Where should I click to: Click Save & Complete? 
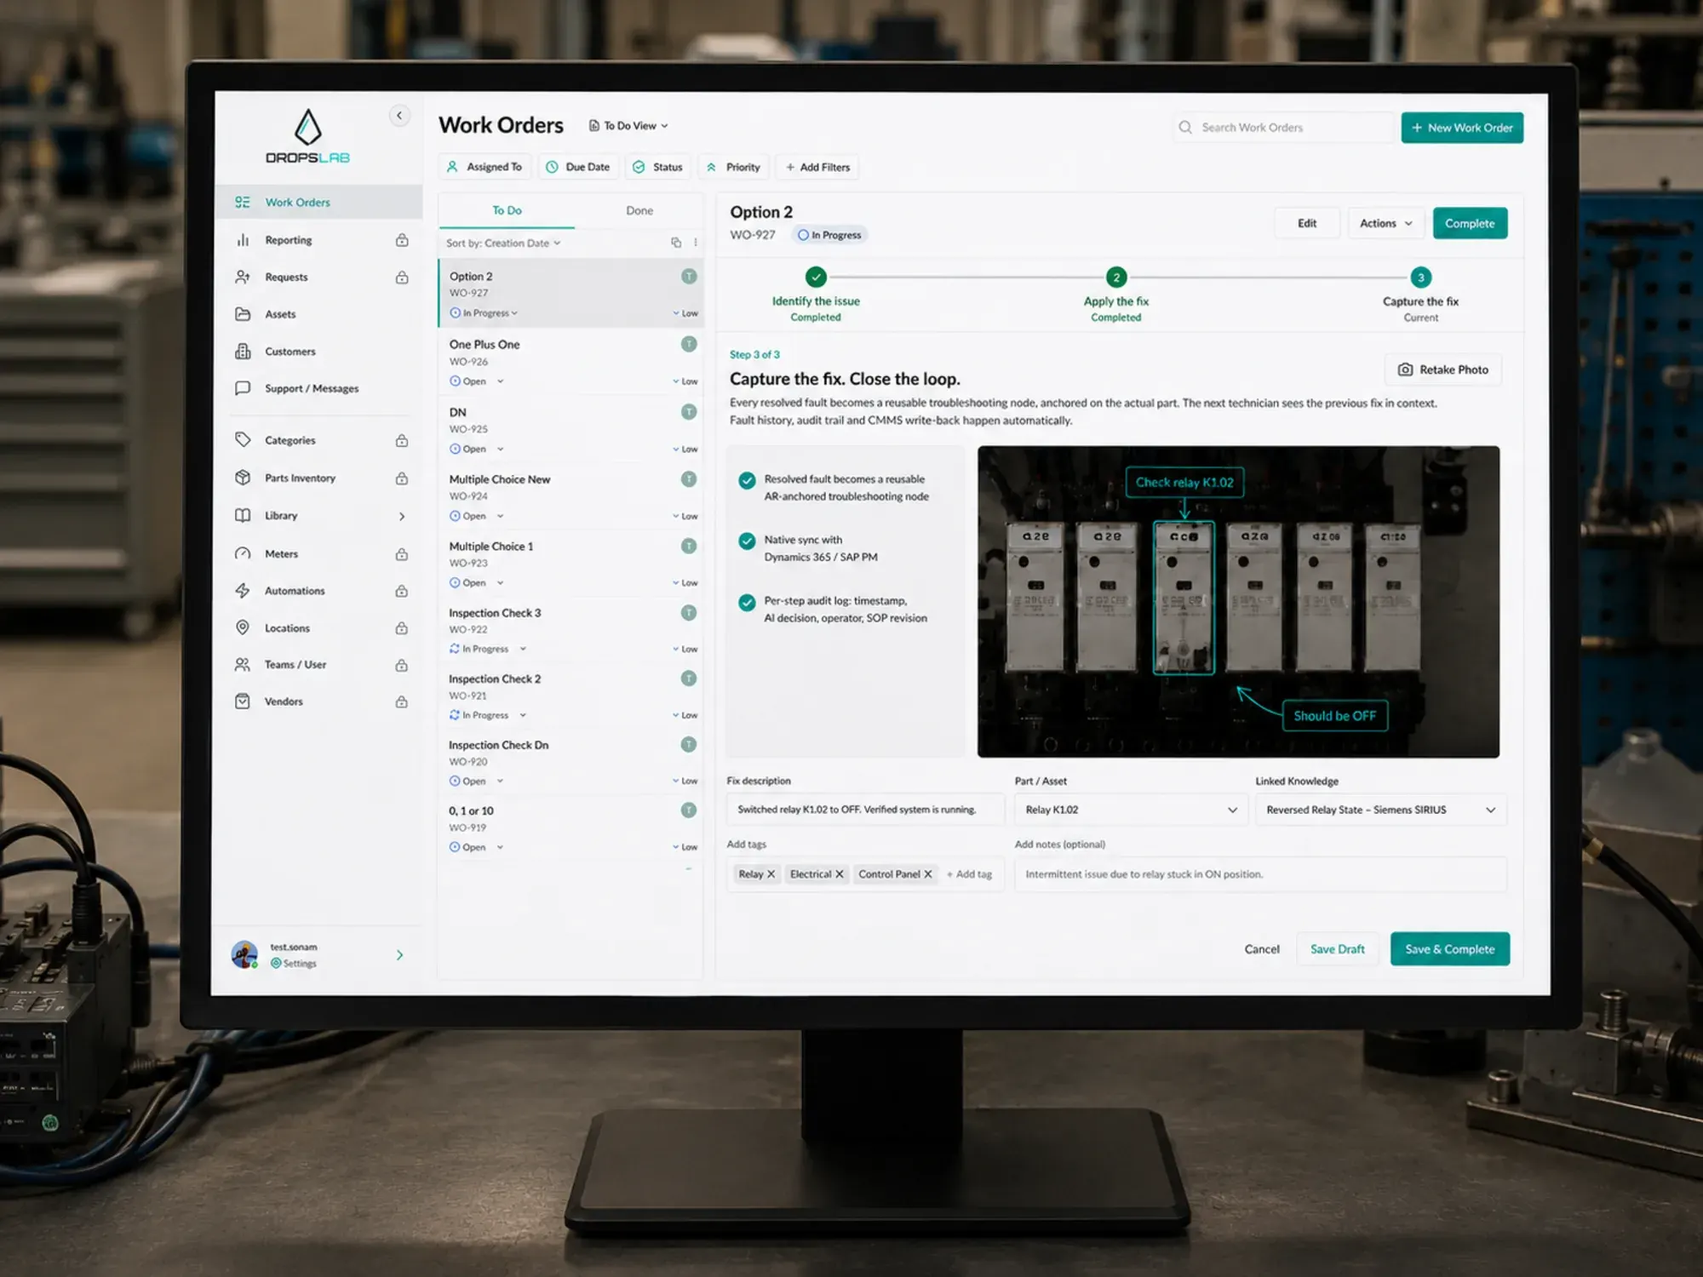tap(1450, 949)
